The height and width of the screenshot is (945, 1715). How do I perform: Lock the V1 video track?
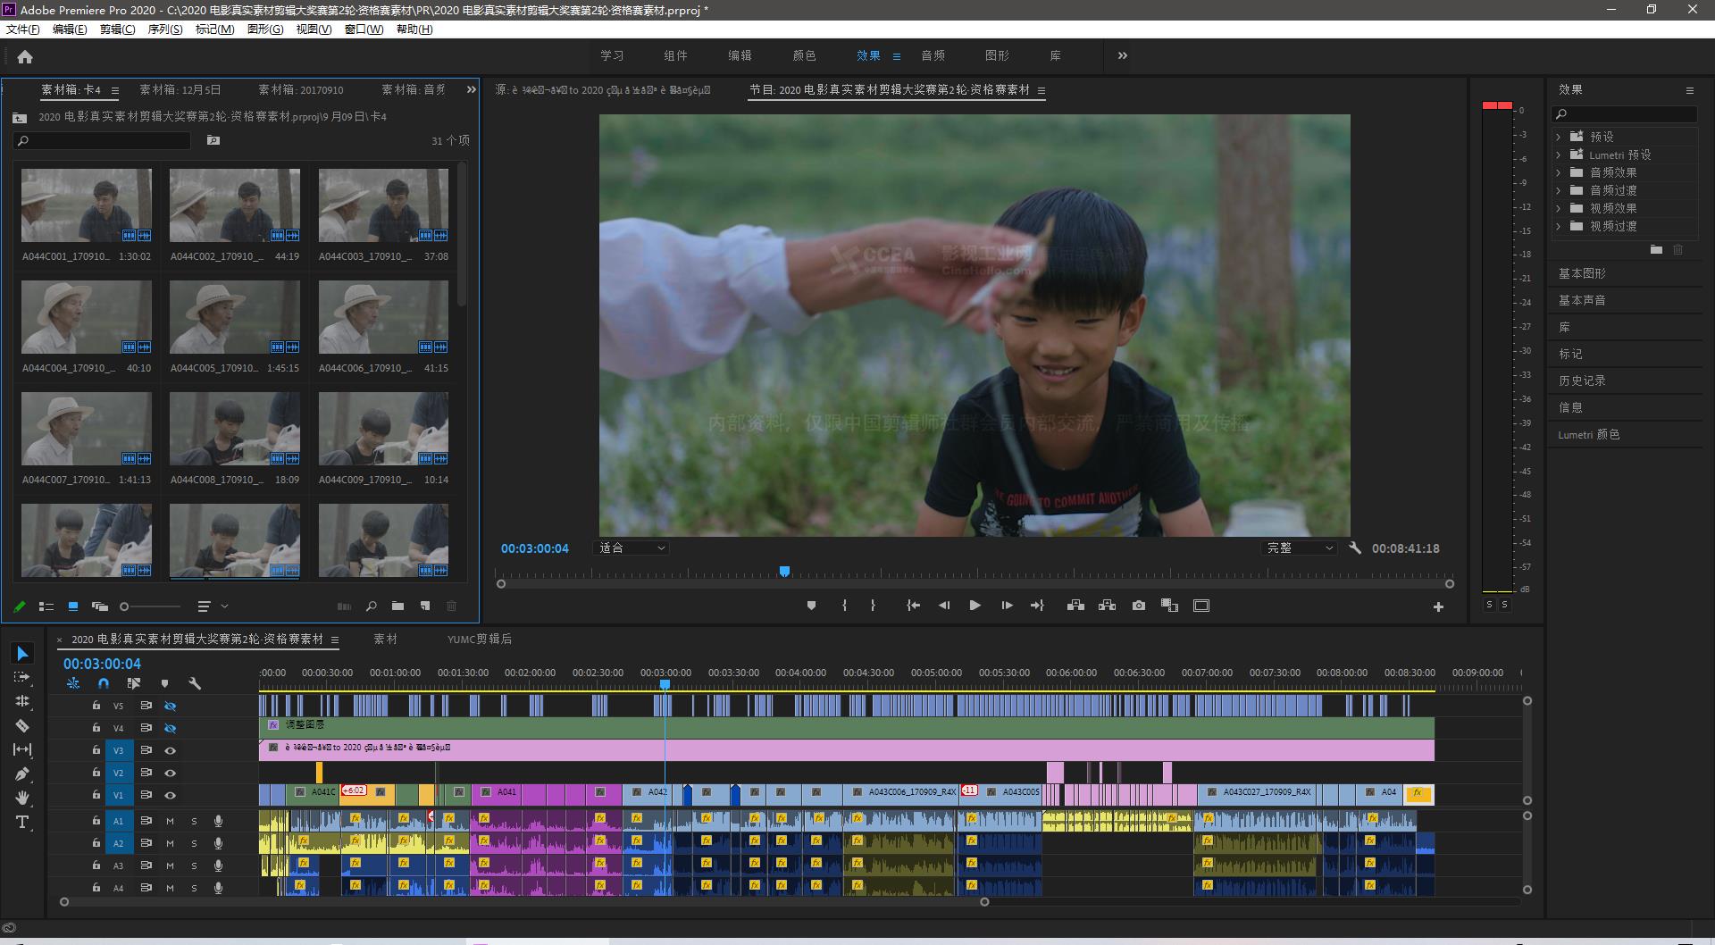(x=96, y=795)
